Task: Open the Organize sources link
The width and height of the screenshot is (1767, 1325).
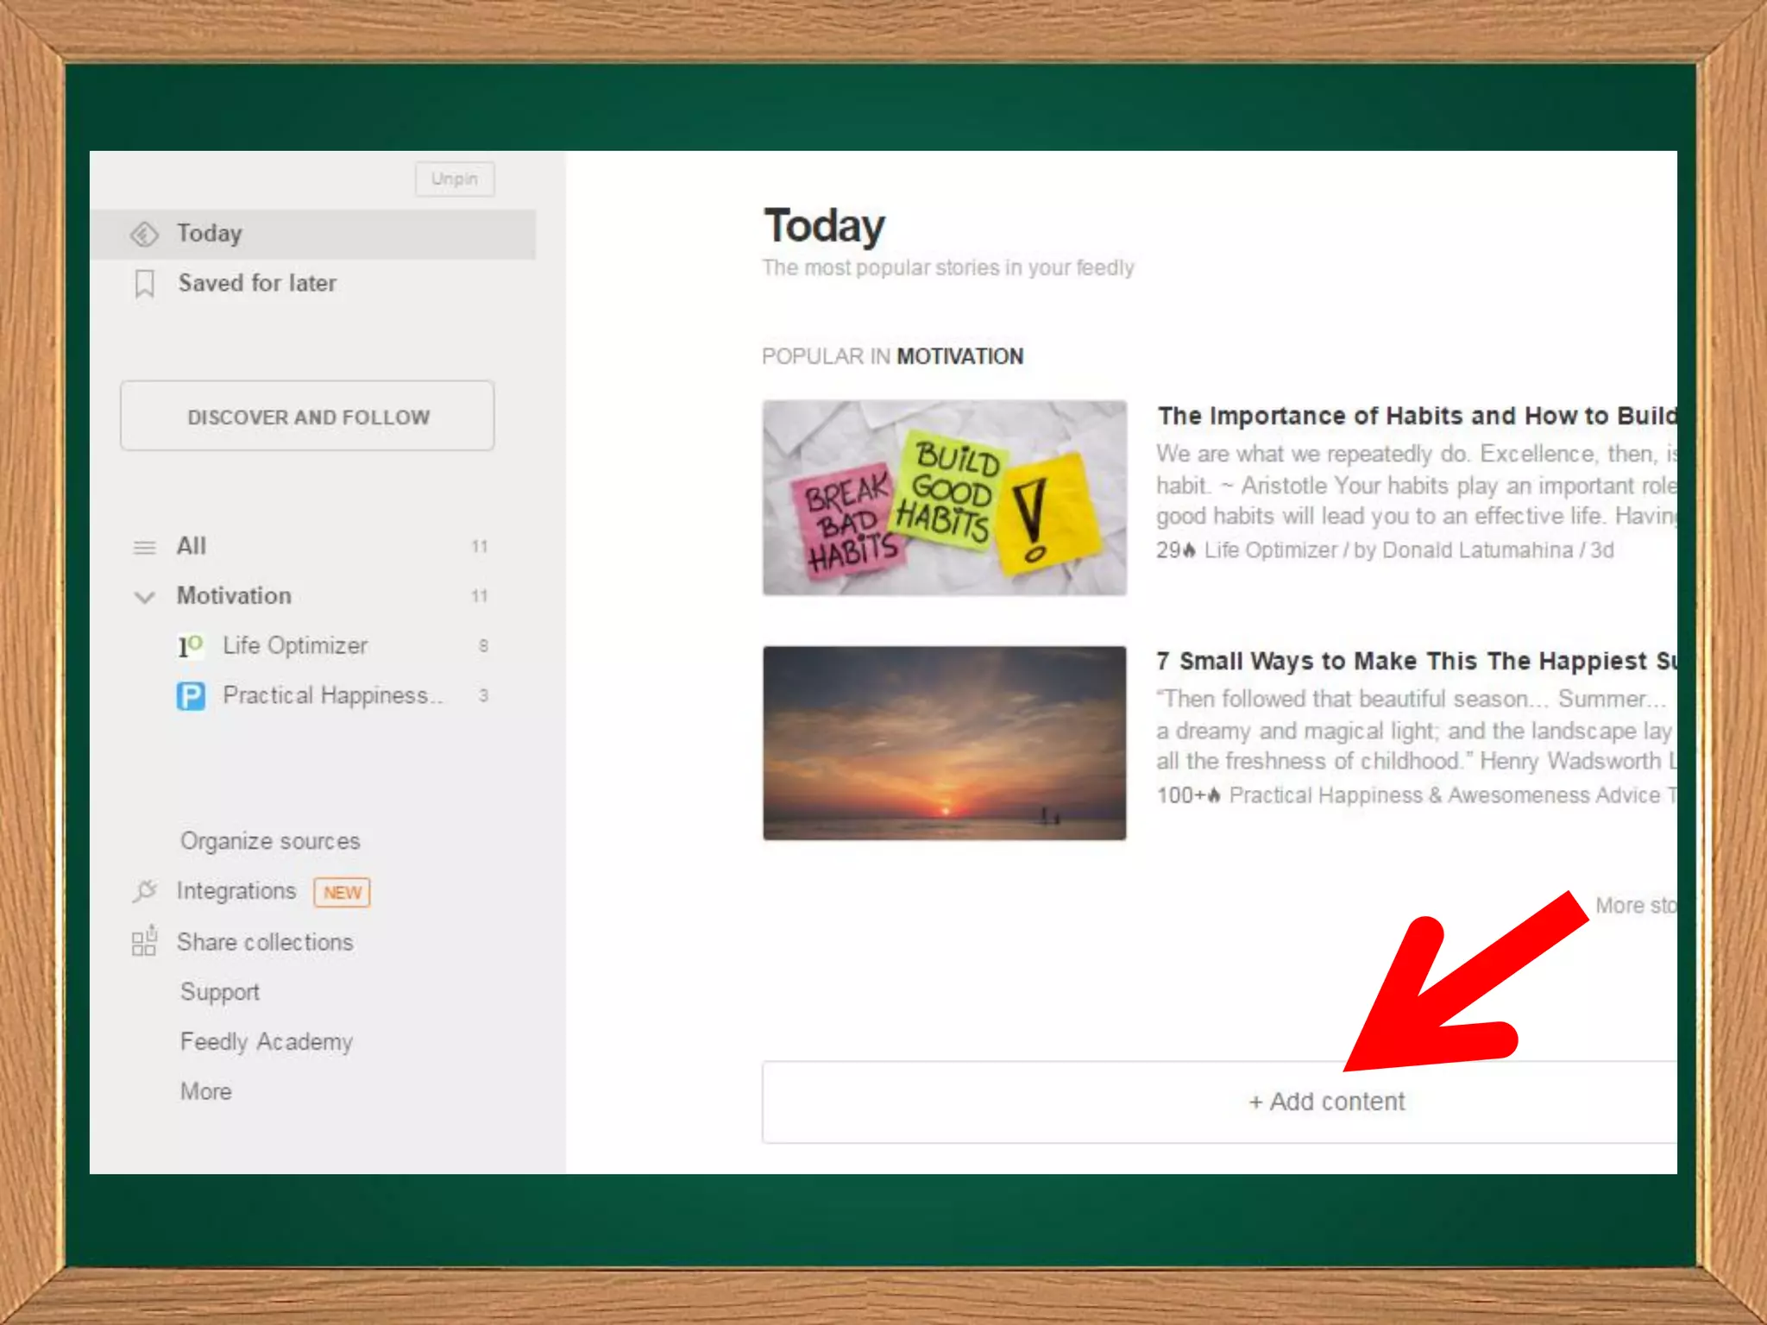Action: pos(270,841)
